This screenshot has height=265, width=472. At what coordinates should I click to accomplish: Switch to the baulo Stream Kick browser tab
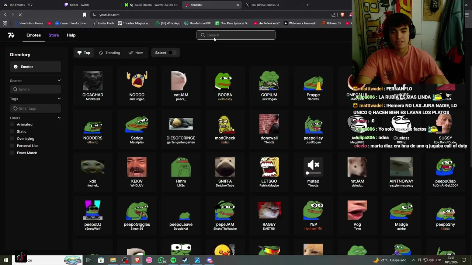151,5
